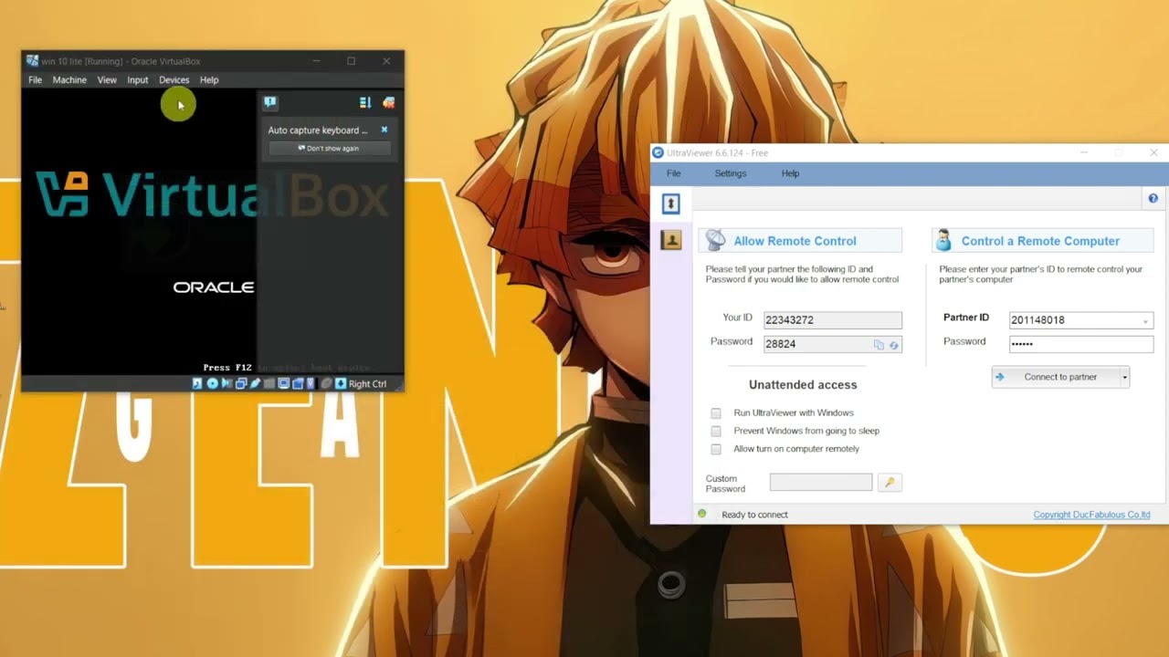Click the blue question mark help icon in UltraViewer
The height and width of the screenshot is (657, 1169).
[1153, 198]
